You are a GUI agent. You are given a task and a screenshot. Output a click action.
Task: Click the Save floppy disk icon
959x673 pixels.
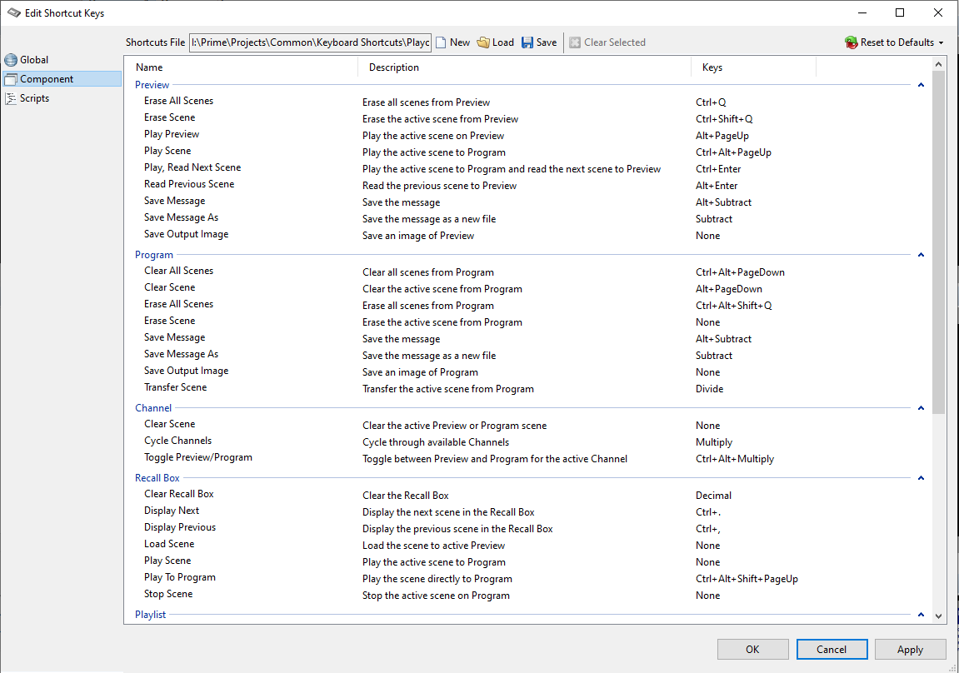[x=527, y=42]
